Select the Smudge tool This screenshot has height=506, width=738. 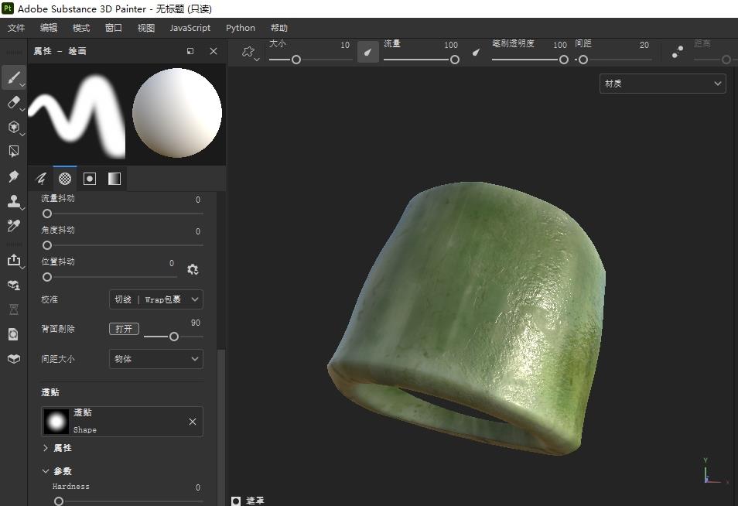(14, 176)
